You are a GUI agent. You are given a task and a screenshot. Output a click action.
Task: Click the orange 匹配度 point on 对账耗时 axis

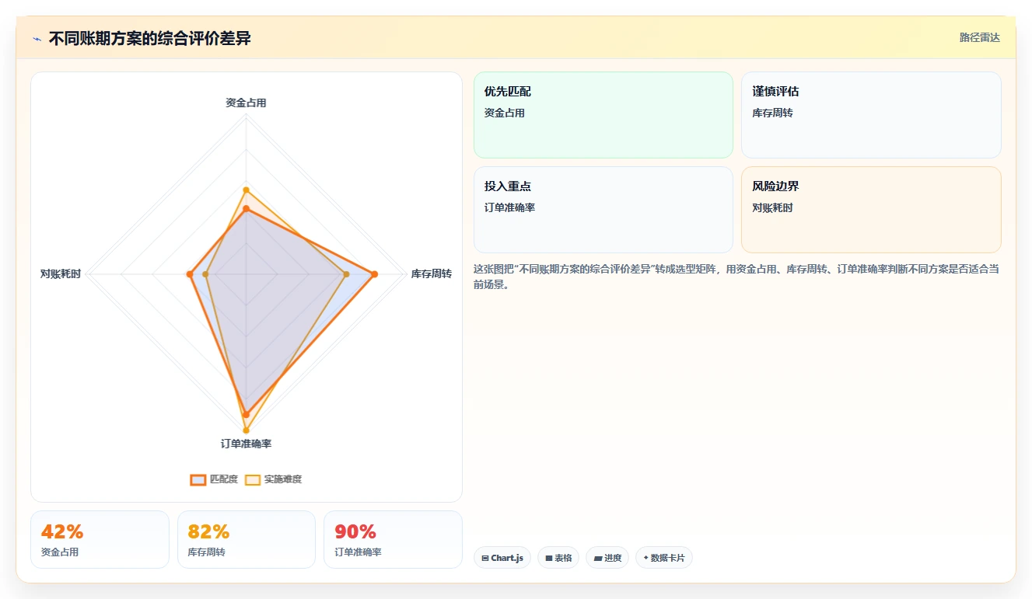[x=189, y=274]
